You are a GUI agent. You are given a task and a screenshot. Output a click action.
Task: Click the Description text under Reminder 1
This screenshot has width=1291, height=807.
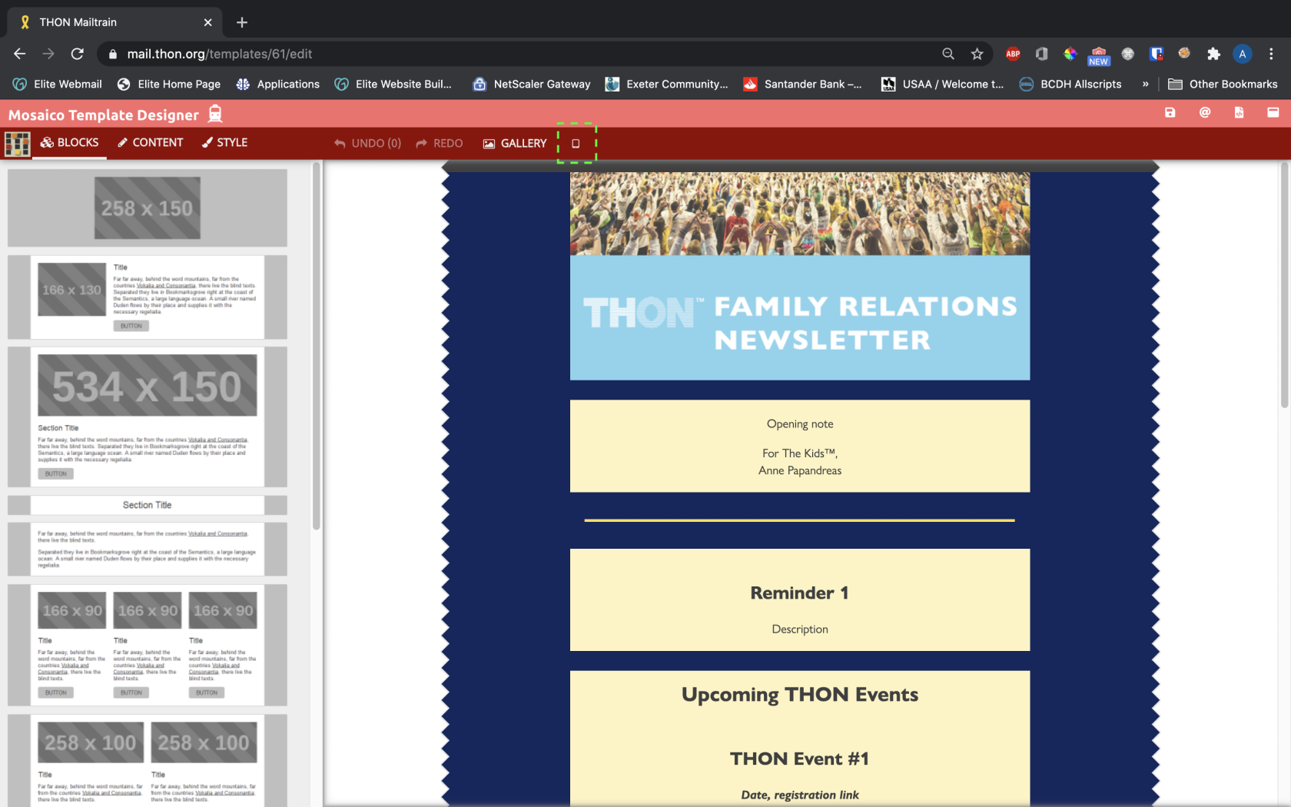800,629
